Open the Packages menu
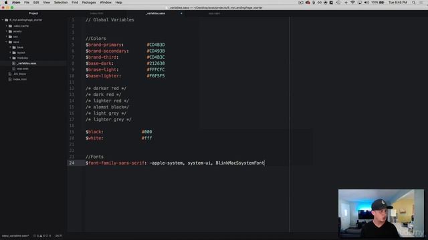Screen dimensions: 428x240 pyautogui.click(x=89, y=3)
